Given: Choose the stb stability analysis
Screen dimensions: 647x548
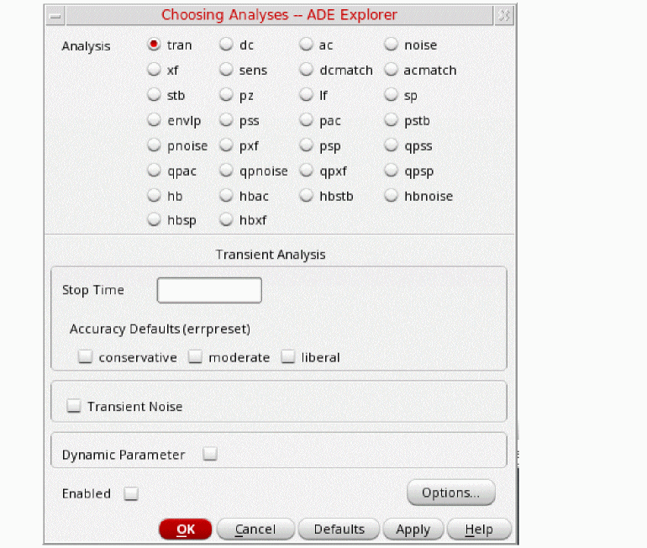Looking at the screenshot, I should tap(155, 94).
